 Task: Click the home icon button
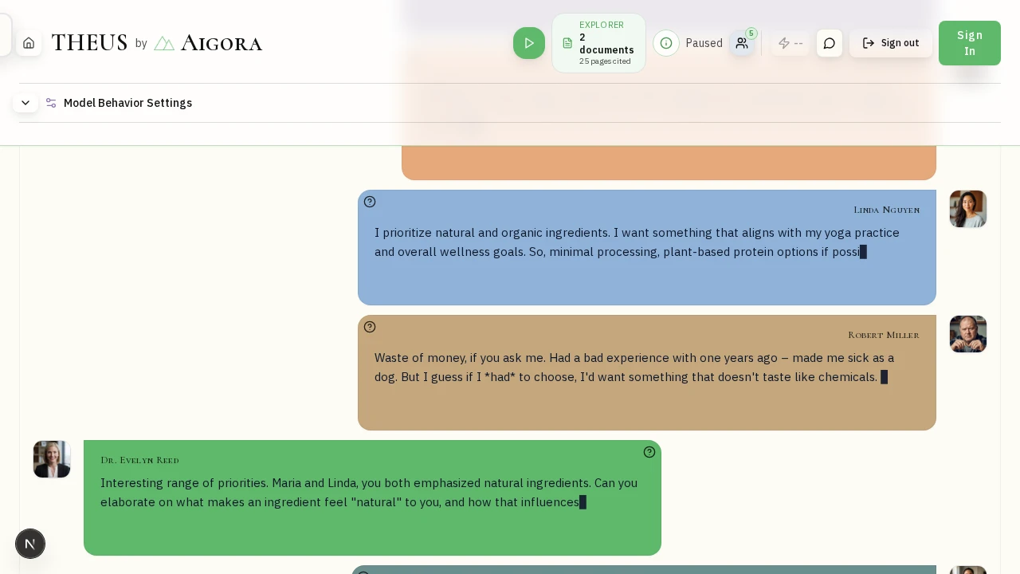(x=29, y=43)
